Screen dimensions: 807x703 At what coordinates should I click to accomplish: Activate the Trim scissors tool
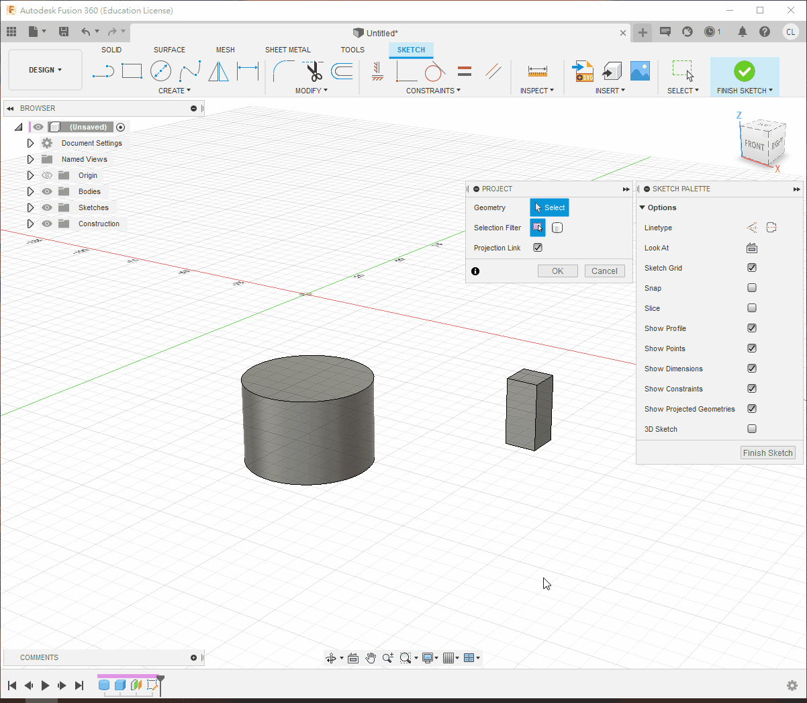[314, 71]
